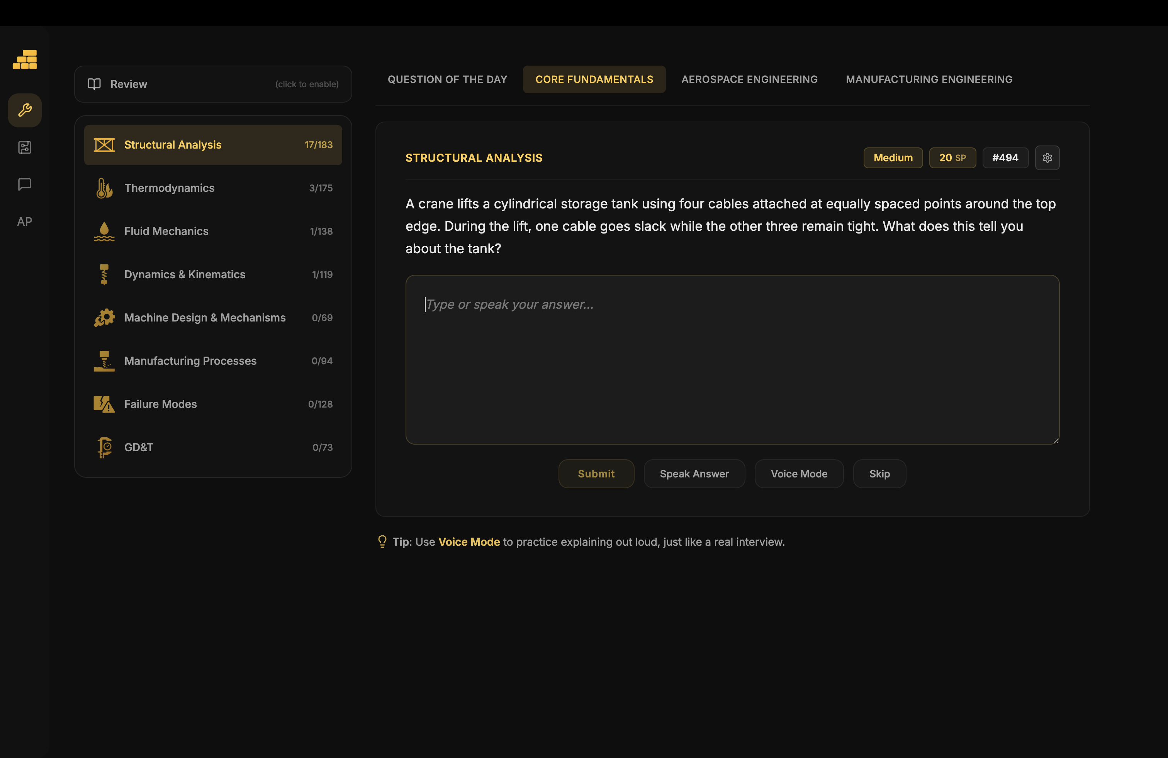Screen dimensions: 1168x758
Task: Select Structural Analysis category
Action: (x=213, y=145)
